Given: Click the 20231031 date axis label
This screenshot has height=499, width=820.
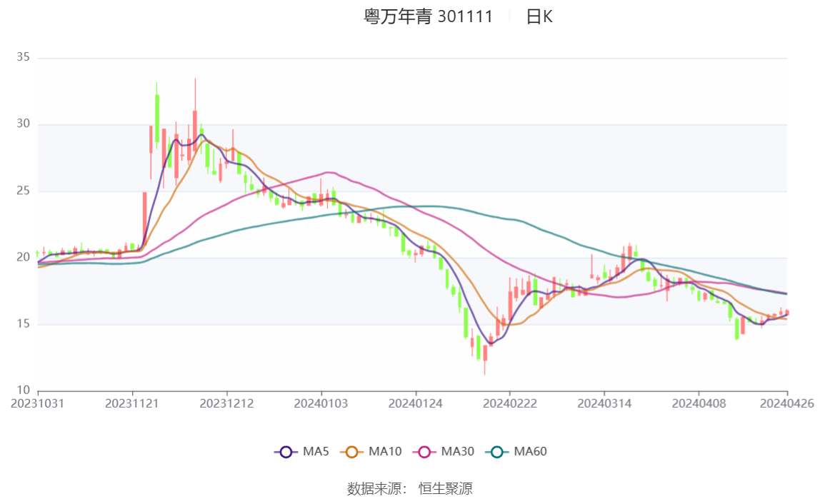Looking at the screenshot, I should [38, 404].
